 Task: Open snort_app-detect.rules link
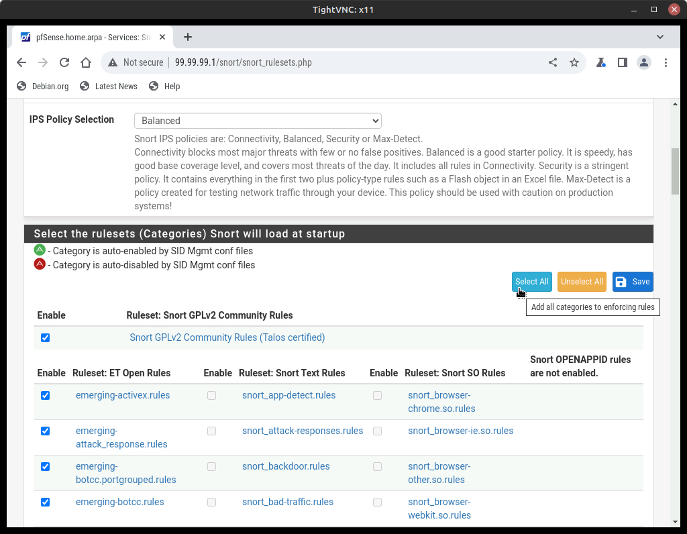click(x=288, y=395)
